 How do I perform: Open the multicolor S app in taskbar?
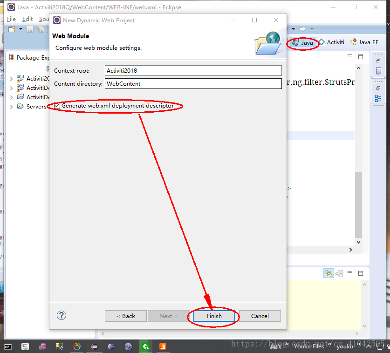[25, 346]
